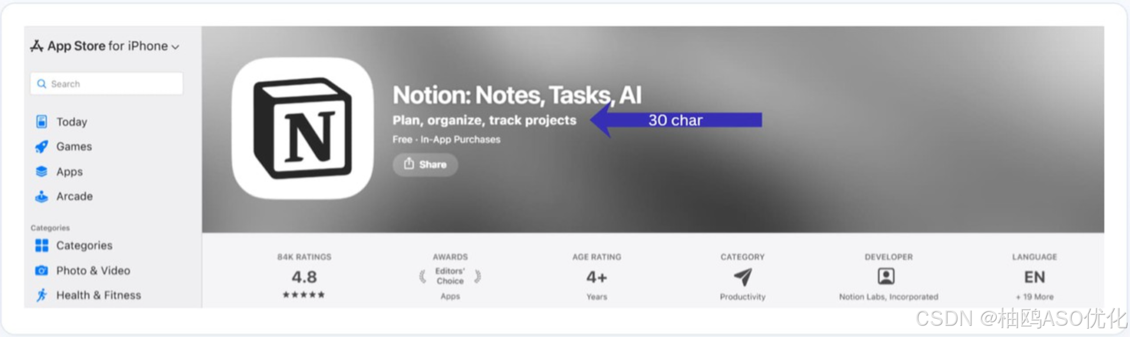The height and width of the screenshot is (337, 1130).
Task: Go to the Arcade menu item
Action: [74, 196]
